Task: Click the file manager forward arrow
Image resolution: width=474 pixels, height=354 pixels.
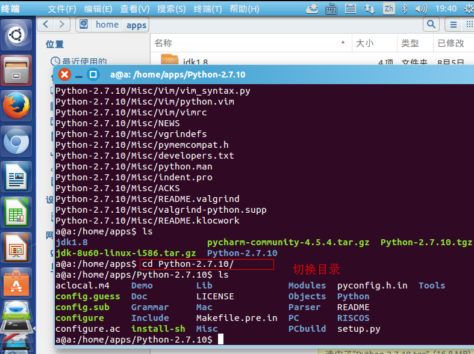Action: [x=61, y=25]
